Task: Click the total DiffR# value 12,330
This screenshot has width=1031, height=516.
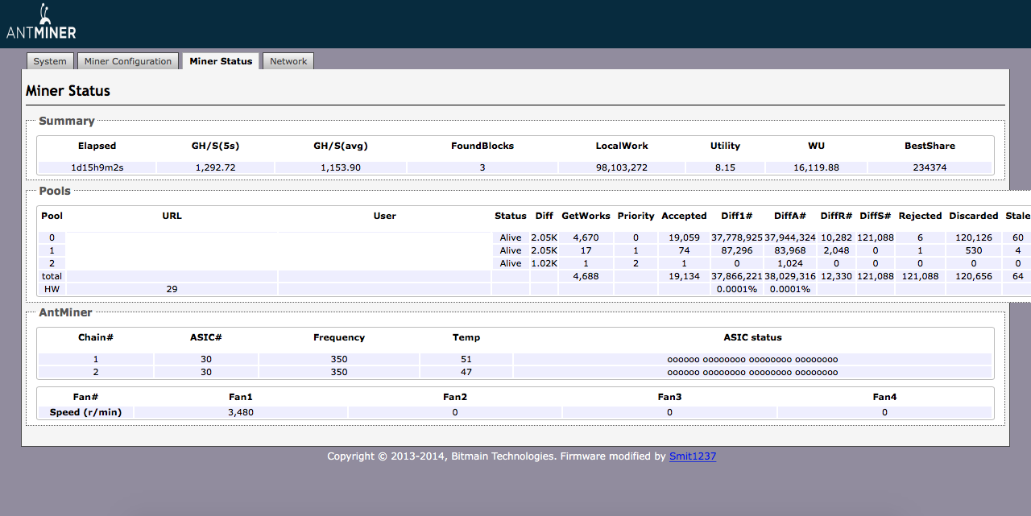Action: (836, 276)
